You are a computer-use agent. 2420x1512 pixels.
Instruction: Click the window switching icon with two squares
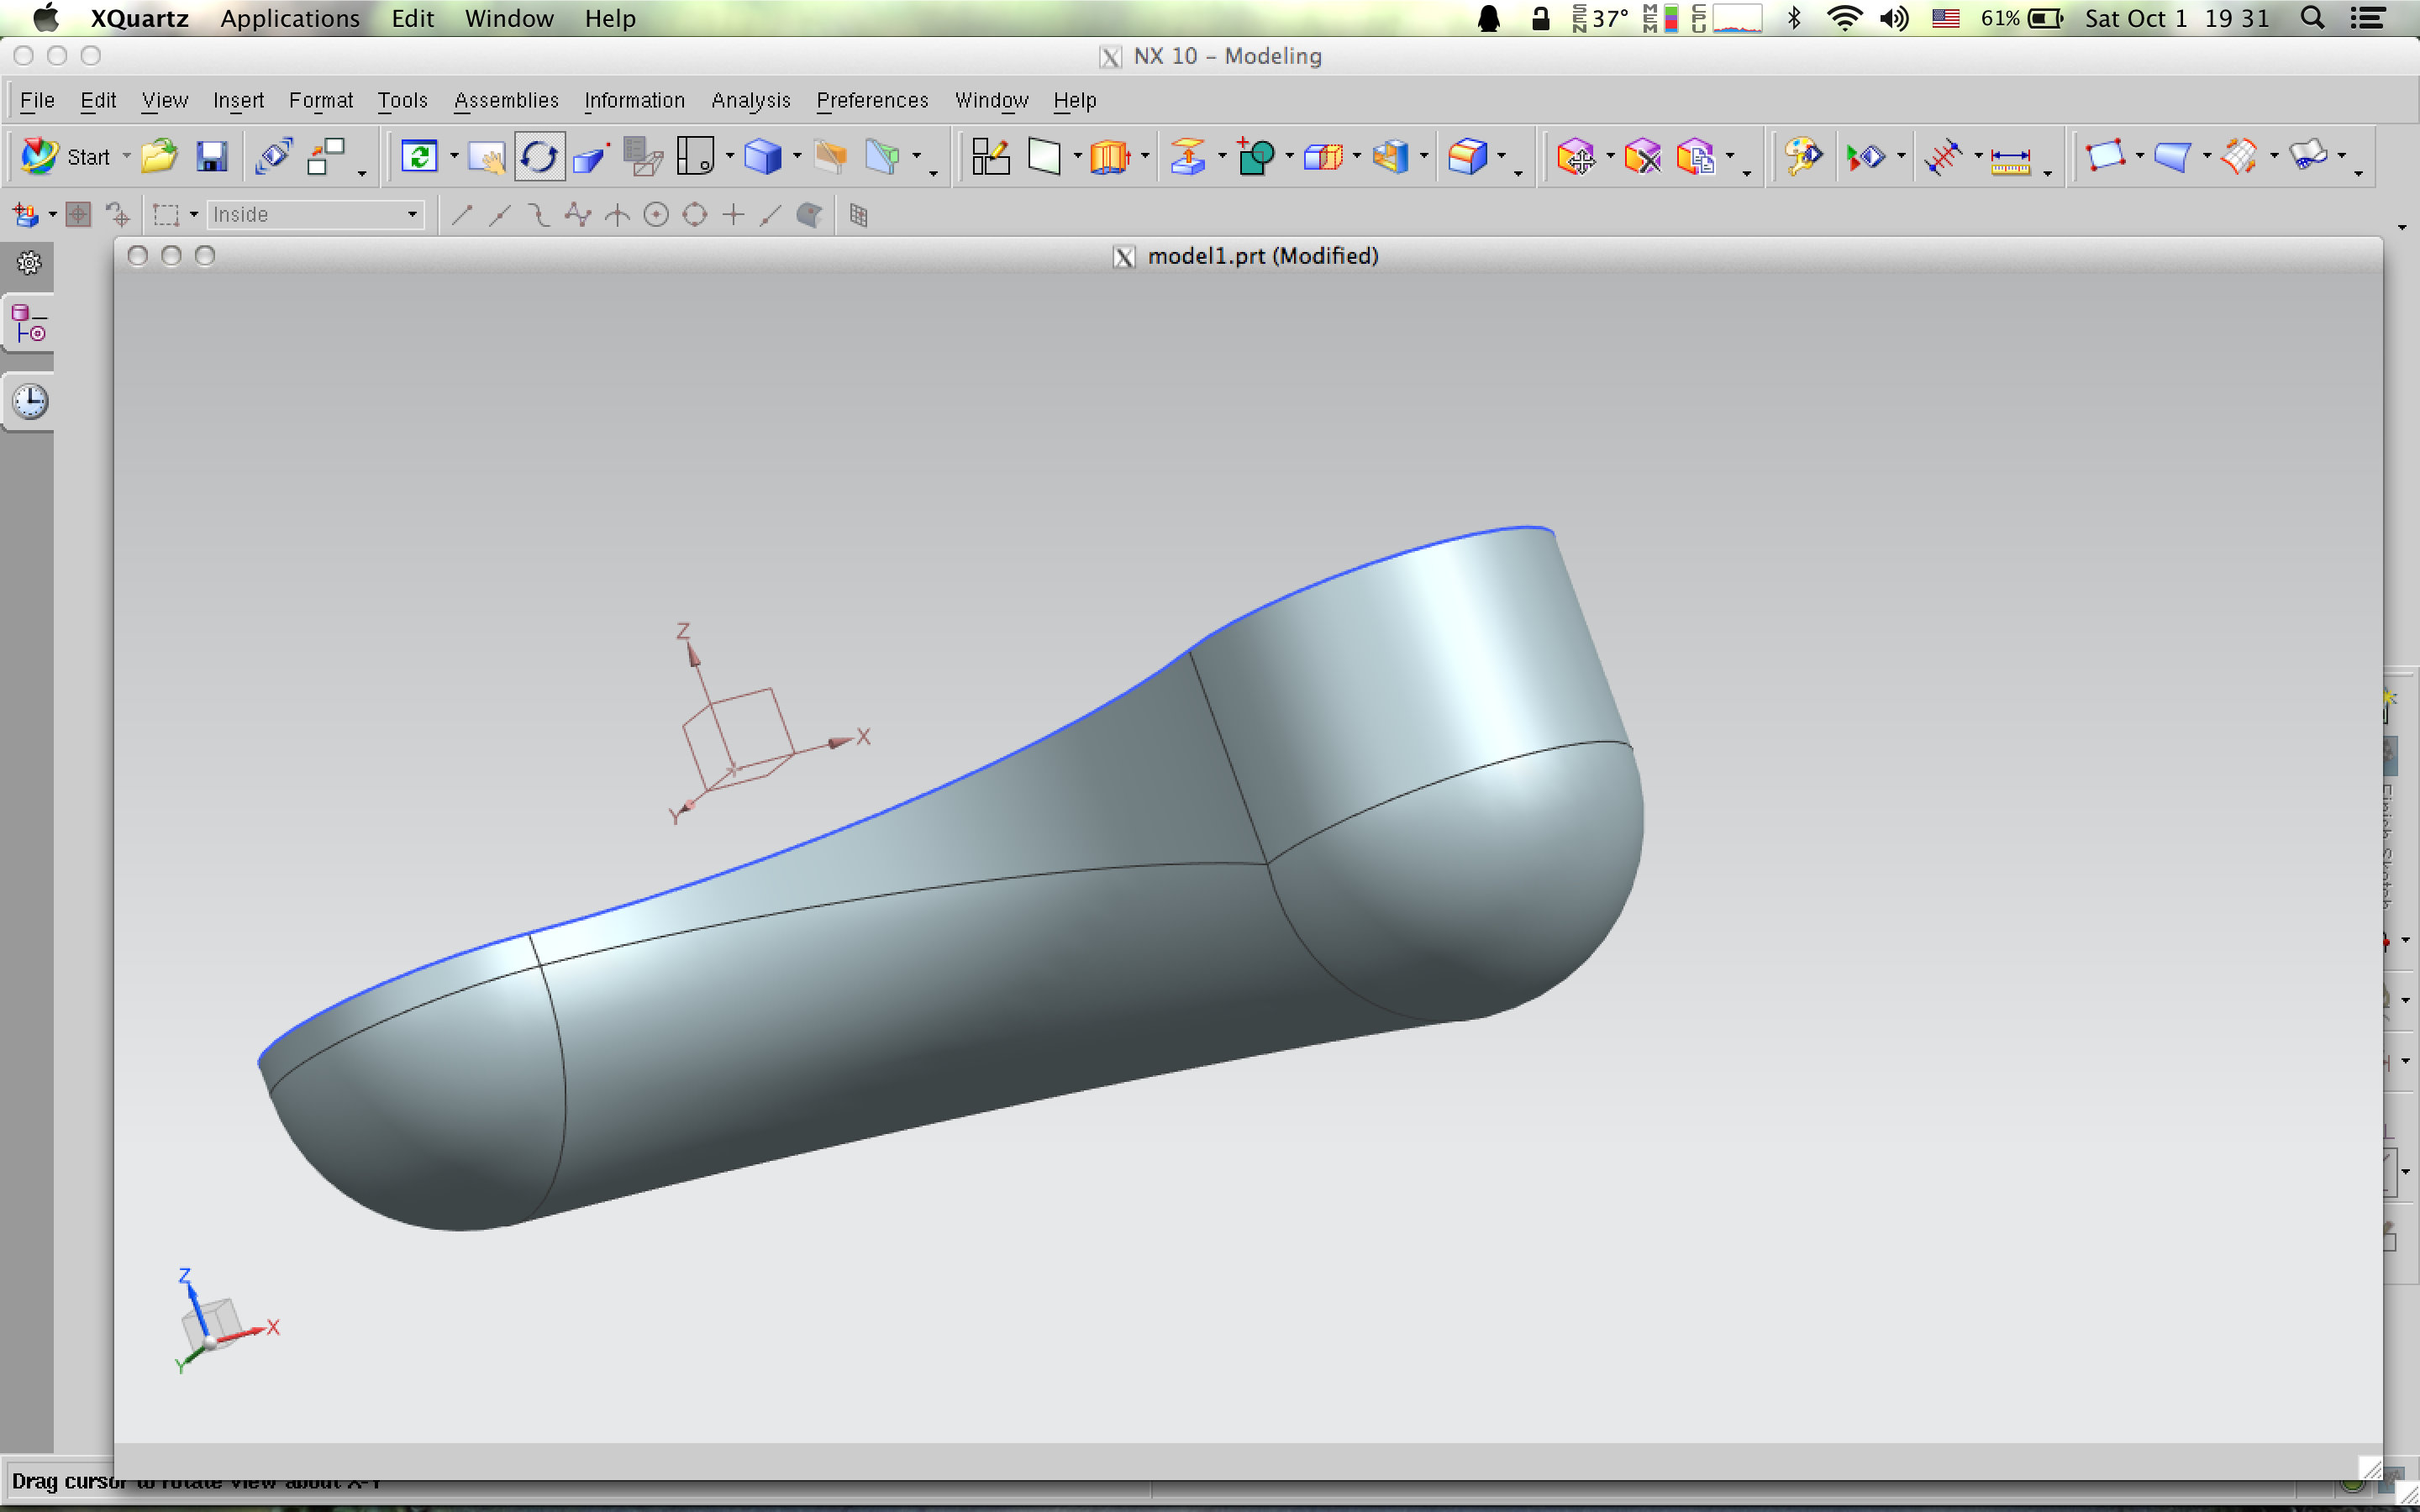[326, 157]
